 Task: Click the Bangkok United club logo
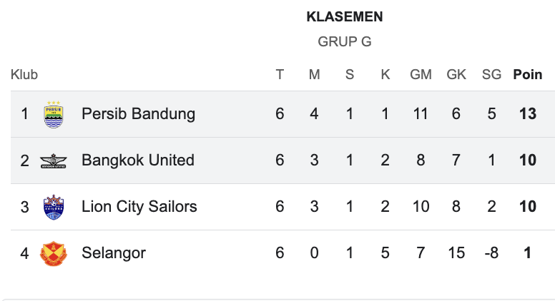tap(54, 160)
